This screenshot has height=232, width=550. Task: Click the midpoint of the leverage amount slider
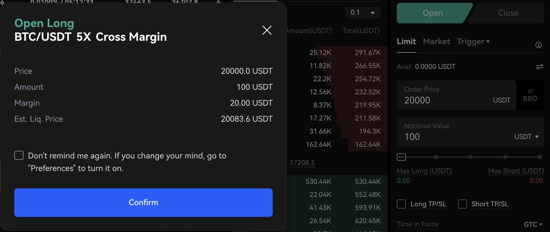471,157
